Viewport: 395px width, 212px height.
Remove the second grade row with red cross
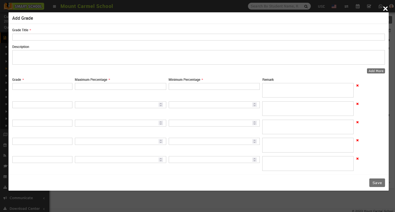pos(357,104)
